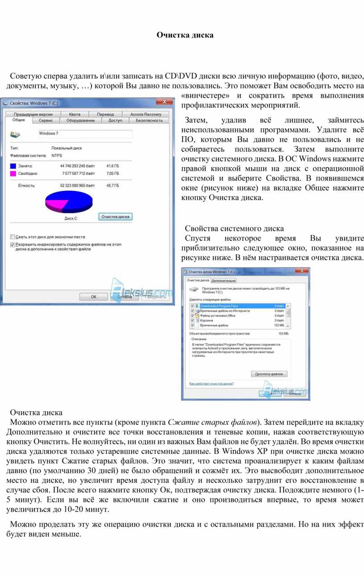Click the 'NTFS' file system value
The height and width of the screenshot is (577, 364).
pos(57,156)
